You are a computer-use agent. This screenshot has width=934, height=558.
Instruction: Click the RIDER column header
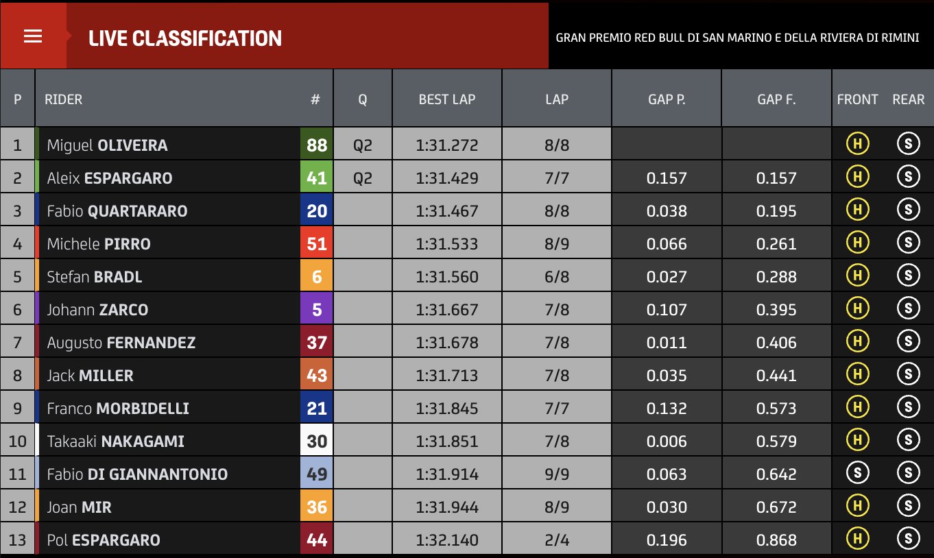63,99
